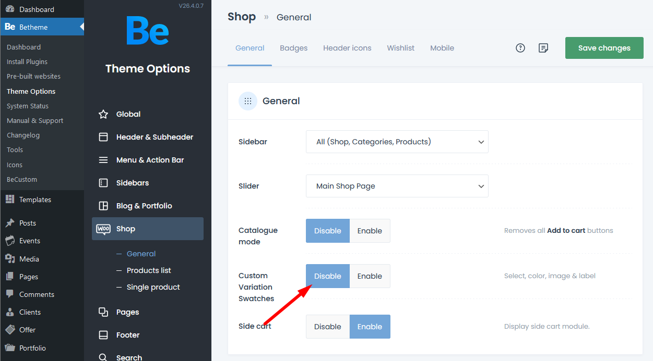Click the Blog & Portfolio grid icon
653x361 pixels.
(103, 206)
